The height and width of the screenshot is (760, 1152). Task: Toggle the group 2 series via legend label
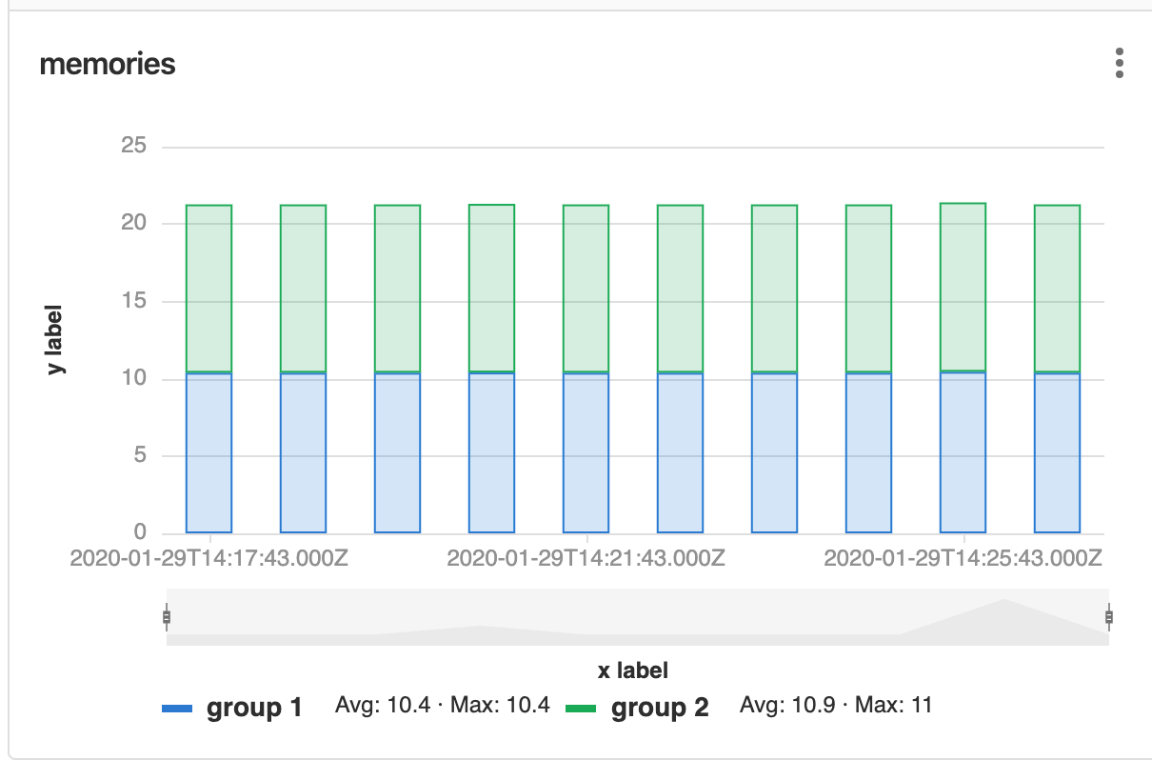659,709
